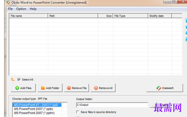Sort list by Size column header
187x117 pixels.
click(105, 16)
